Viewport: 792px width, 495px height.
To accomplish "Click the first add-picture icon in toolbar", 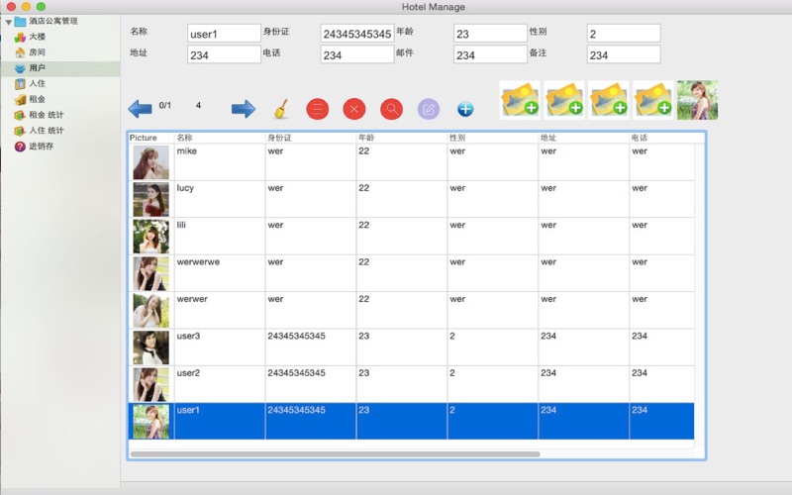I will (x=520, y=101).
